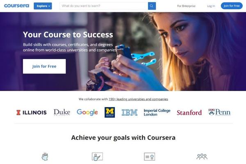Click the instructor at whiteboard icon
The image size is (246, 164).
(x=97, y=157)
